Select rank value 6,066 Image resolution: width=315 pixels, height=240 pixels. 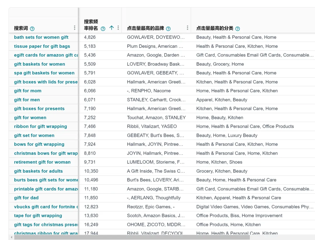click(x=90, y=91)
